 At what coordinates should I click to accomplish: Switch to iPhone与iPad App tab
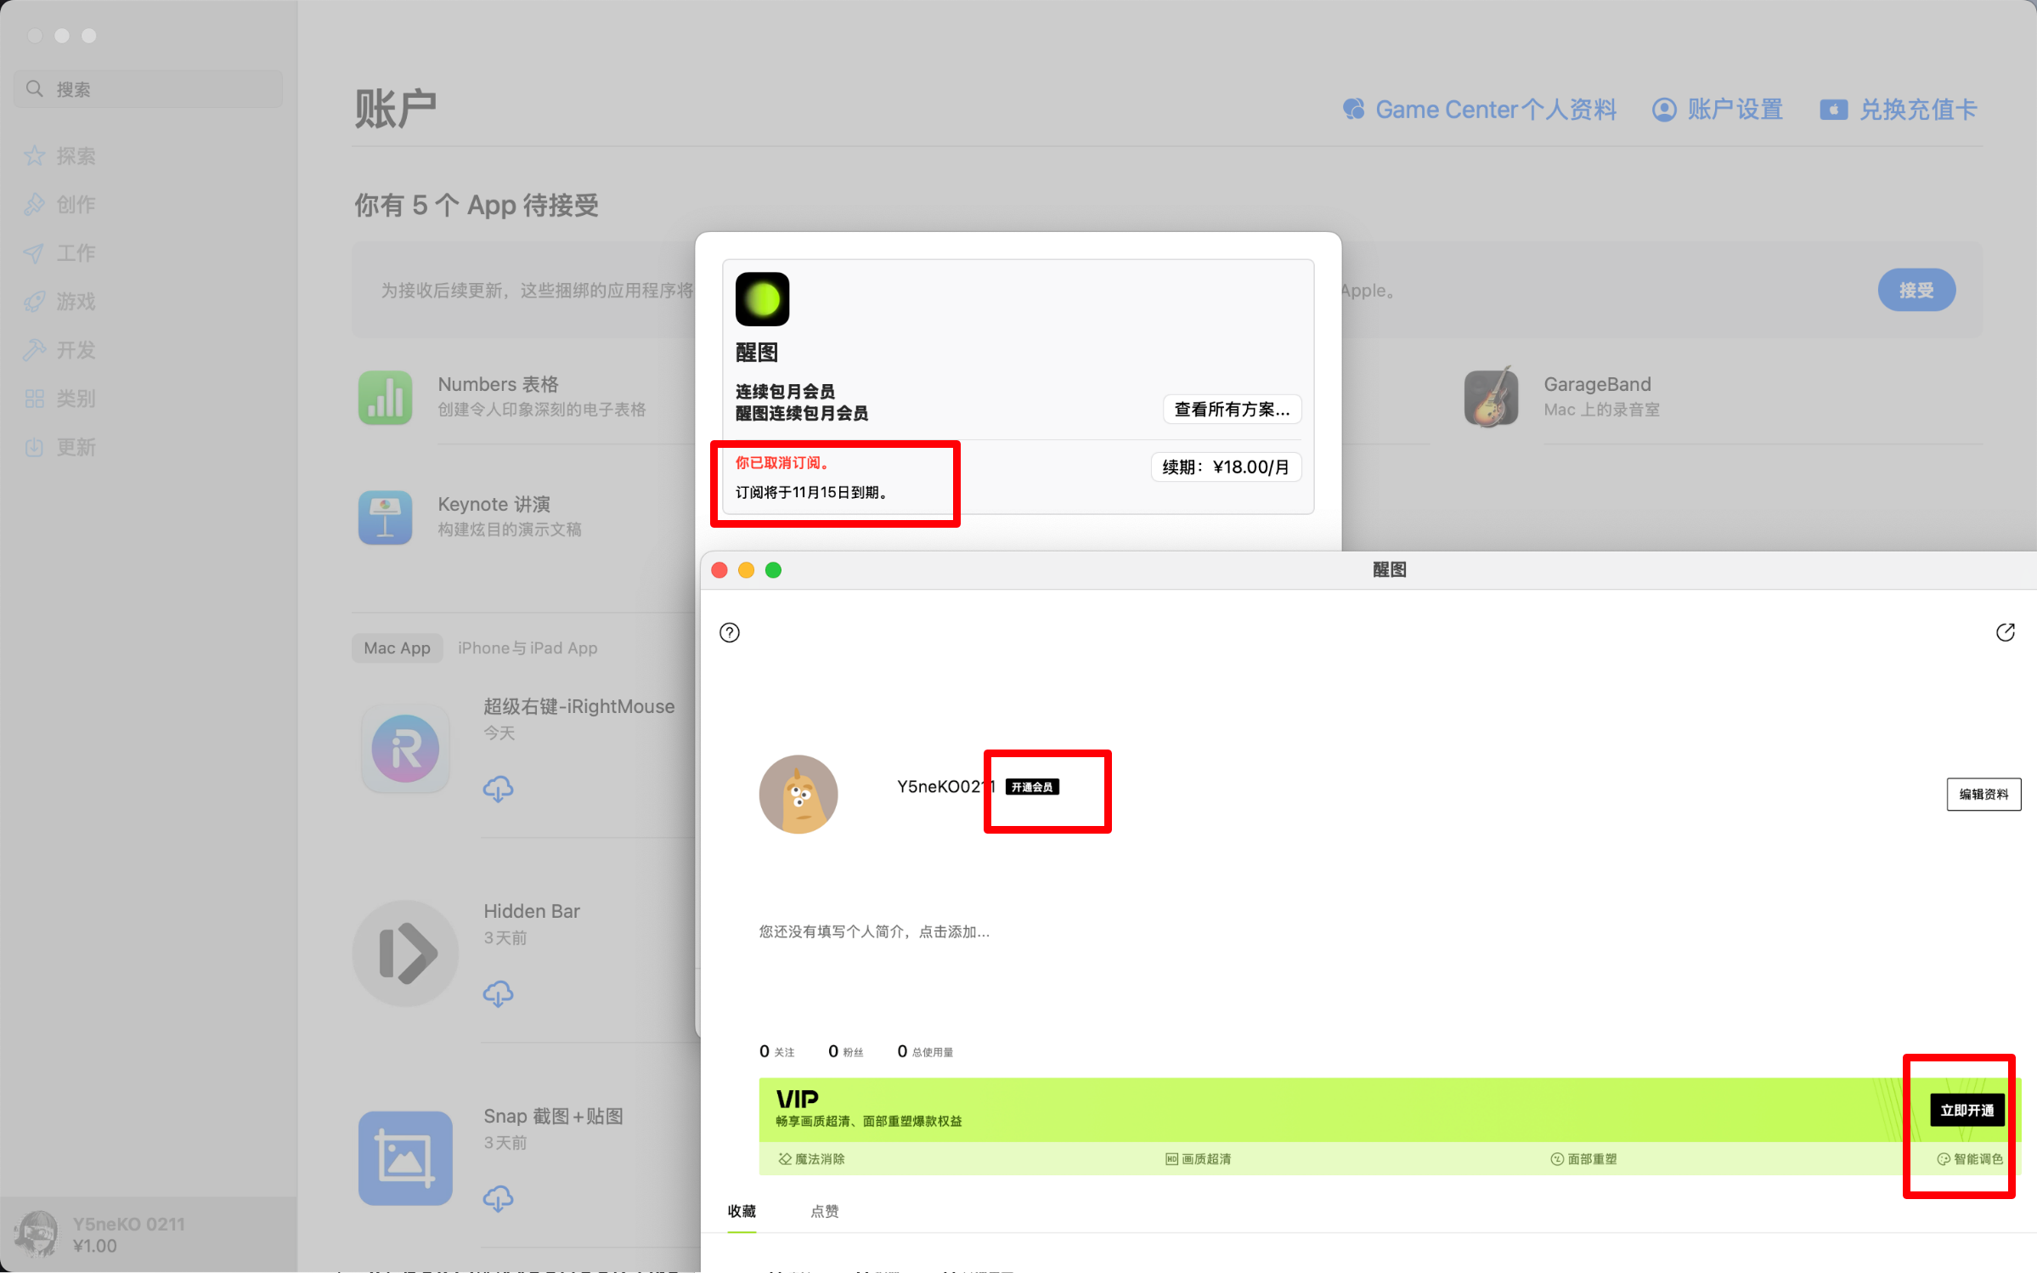527,648
